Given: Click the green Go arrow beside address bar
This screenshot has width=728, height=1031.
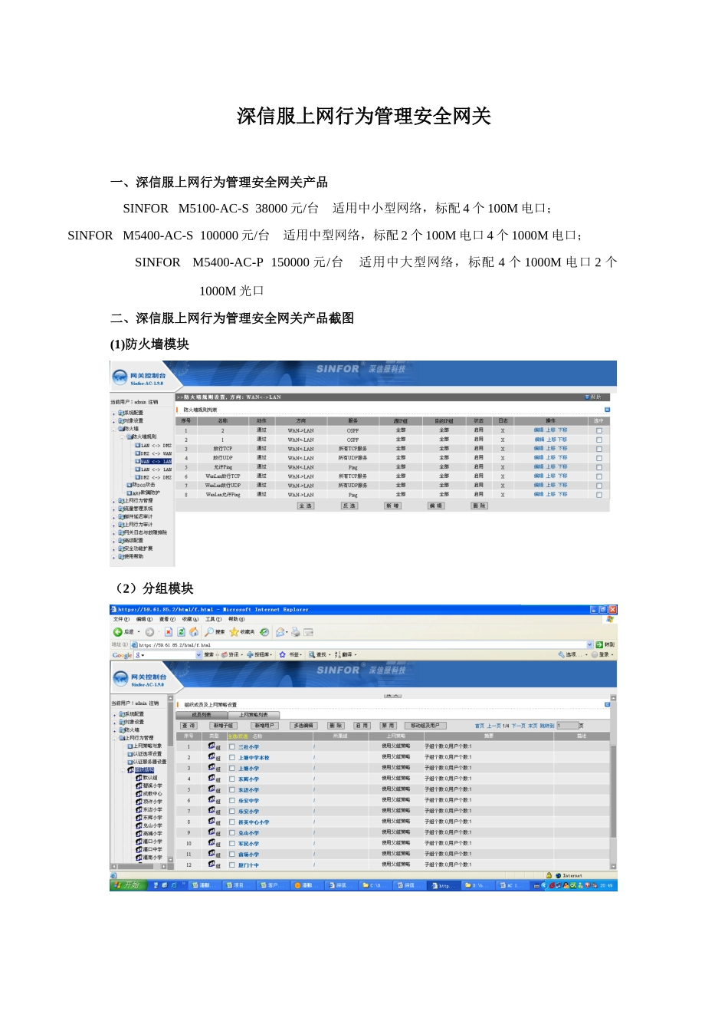Looking at the screenshot, I should click(x=600, y=644).
